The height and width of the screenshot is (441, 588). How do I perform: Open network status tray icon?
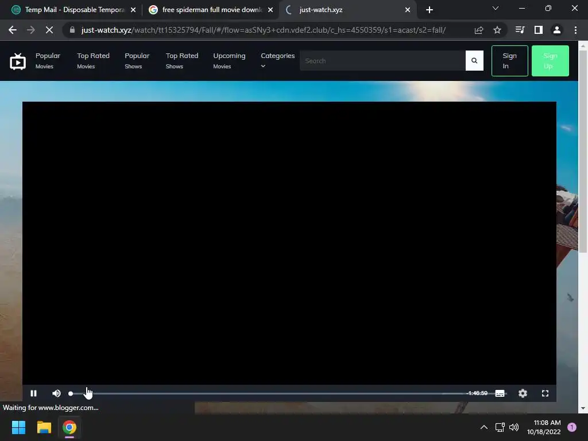click(500, 427)
